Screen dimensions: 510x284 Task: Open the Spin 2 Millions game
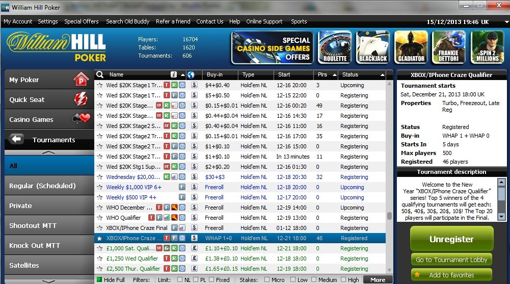(487, 47)
